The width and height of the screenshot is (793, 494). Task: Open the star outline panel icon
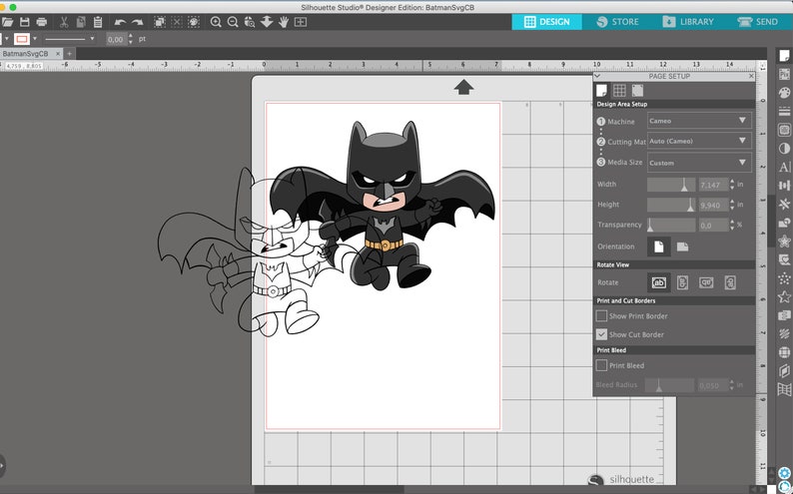(784, 296)
